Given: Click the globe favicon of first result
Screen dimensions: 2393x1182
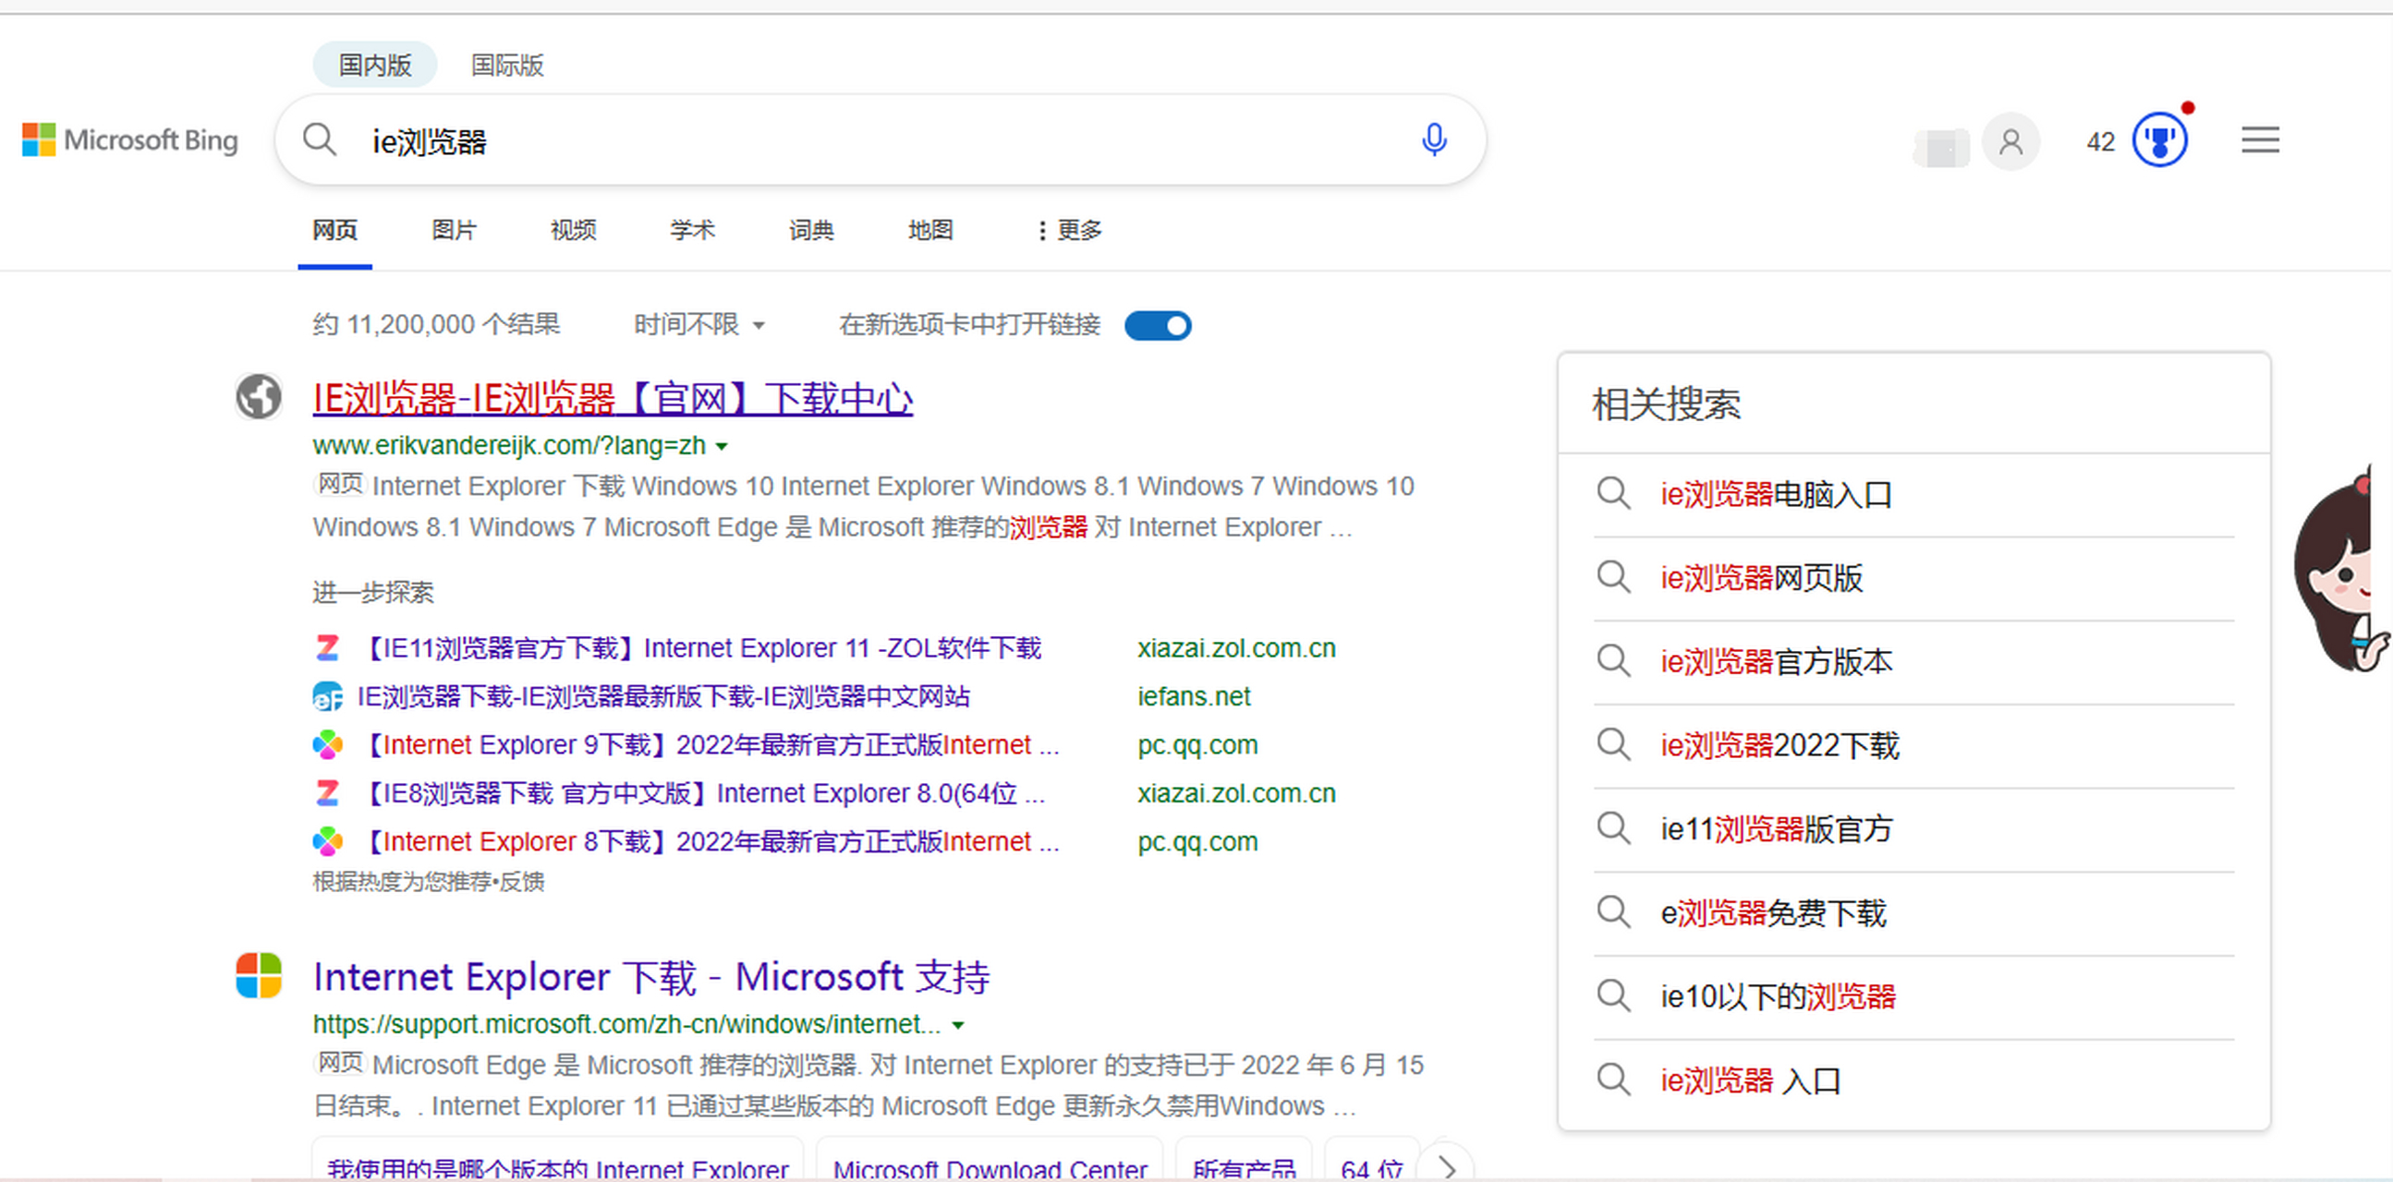Looking at the screenshot, I should click(259, 397).
